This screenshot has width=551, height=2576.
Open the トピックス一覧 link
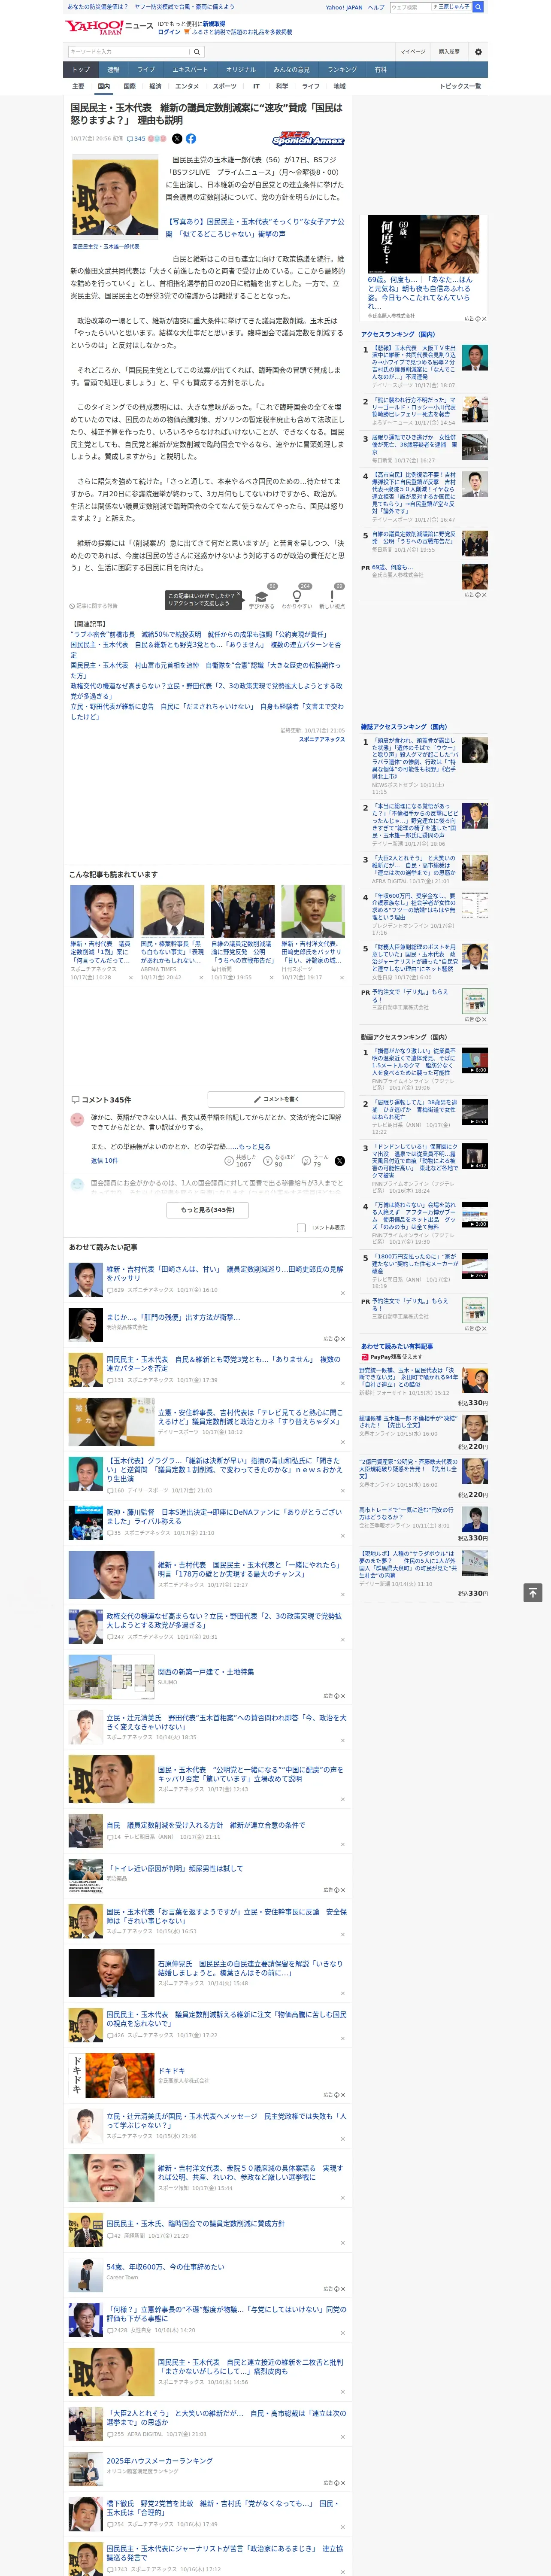tap(460, 87)
